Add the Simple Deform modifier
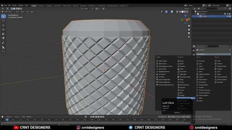This screenshot has width=232, height=130. (203, 85)
